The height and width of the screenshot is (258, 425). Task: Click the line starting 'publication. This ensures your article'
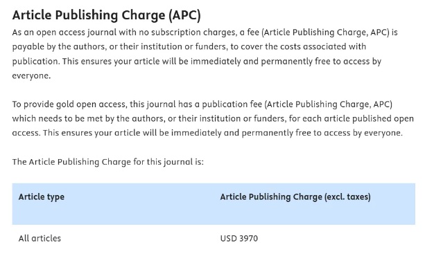pos(197,62)
